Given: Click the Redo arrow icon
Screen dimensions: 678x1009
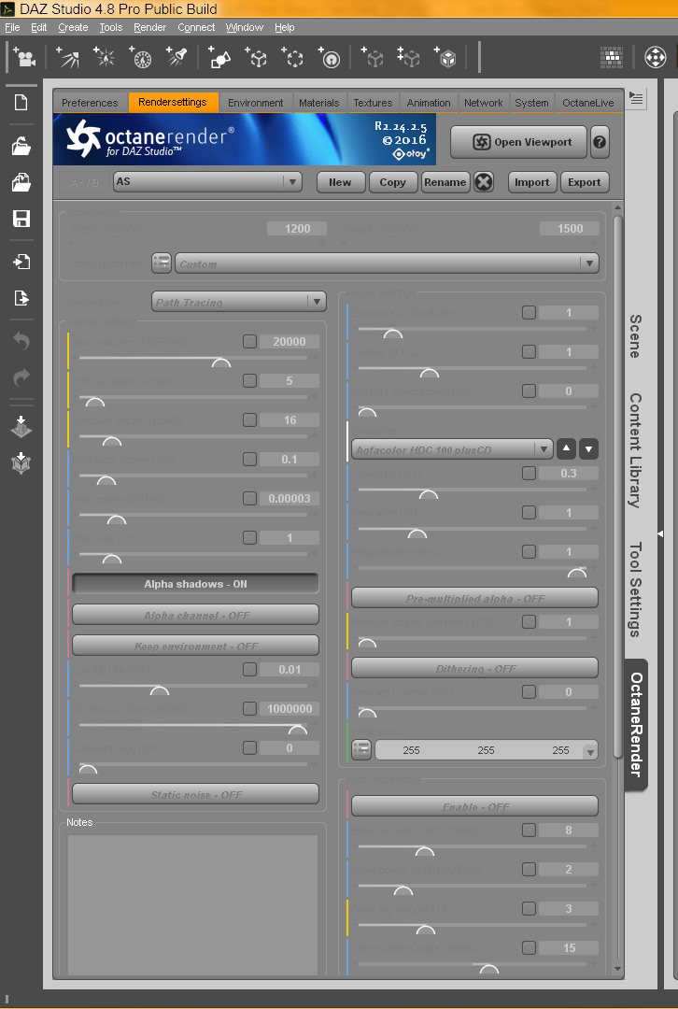Looking at the screenshot, I should point(21,377).
